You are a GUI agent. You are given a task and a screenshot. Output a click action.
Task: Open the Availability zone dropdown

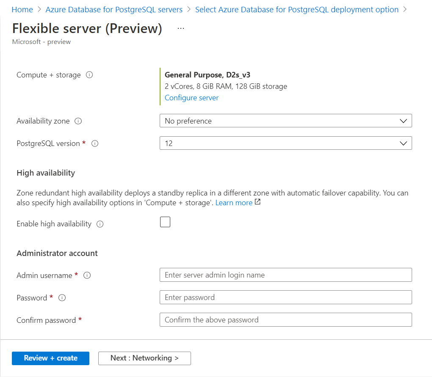(285, 121)
